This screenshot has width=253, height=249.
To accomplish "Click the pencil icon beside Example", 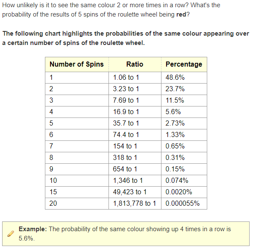I will [11, 234].
